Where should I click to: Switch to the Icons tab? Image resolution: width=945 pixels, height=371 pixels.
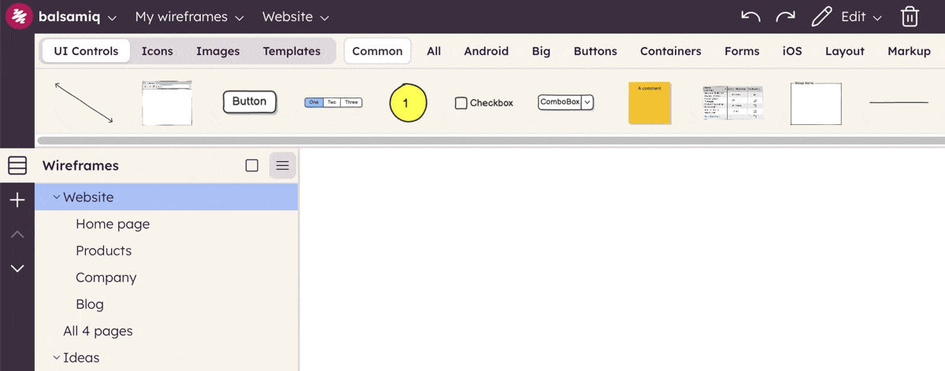pyautogui.click(x=157, y=51)
